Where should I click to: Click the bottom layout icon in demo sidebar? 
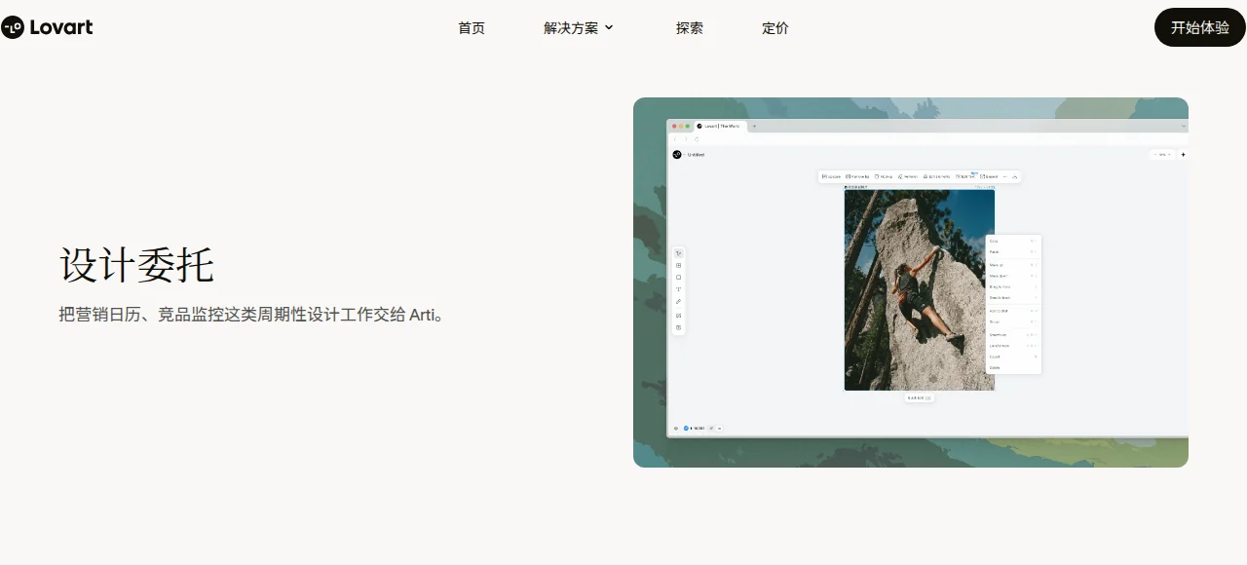coord(679,327)
